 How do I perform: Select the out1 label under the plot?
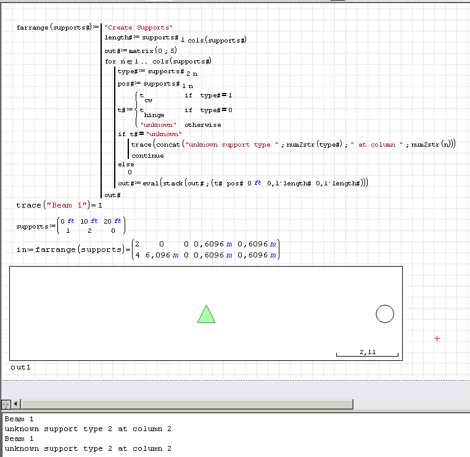pyautogui.click(x=20, y=367)
